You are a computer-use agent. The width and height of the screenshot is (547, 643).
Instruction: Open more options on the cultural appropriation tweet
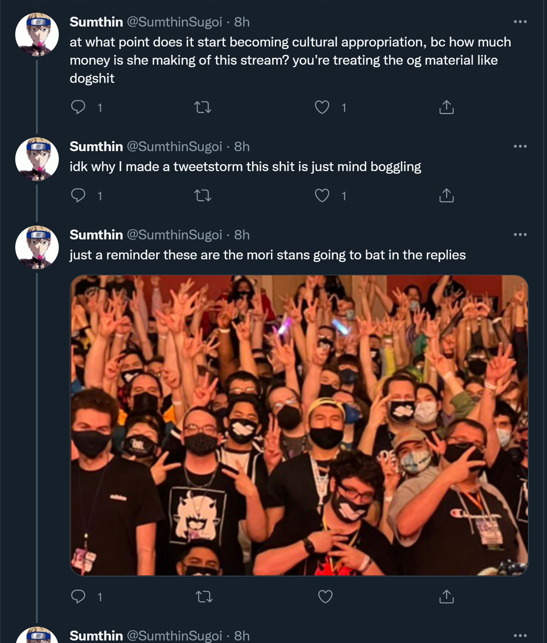(520, 22)
